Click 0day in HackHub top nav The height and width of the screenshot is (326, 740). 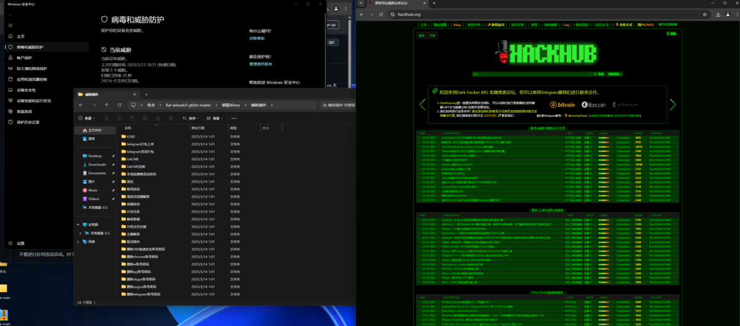point(457,25)
